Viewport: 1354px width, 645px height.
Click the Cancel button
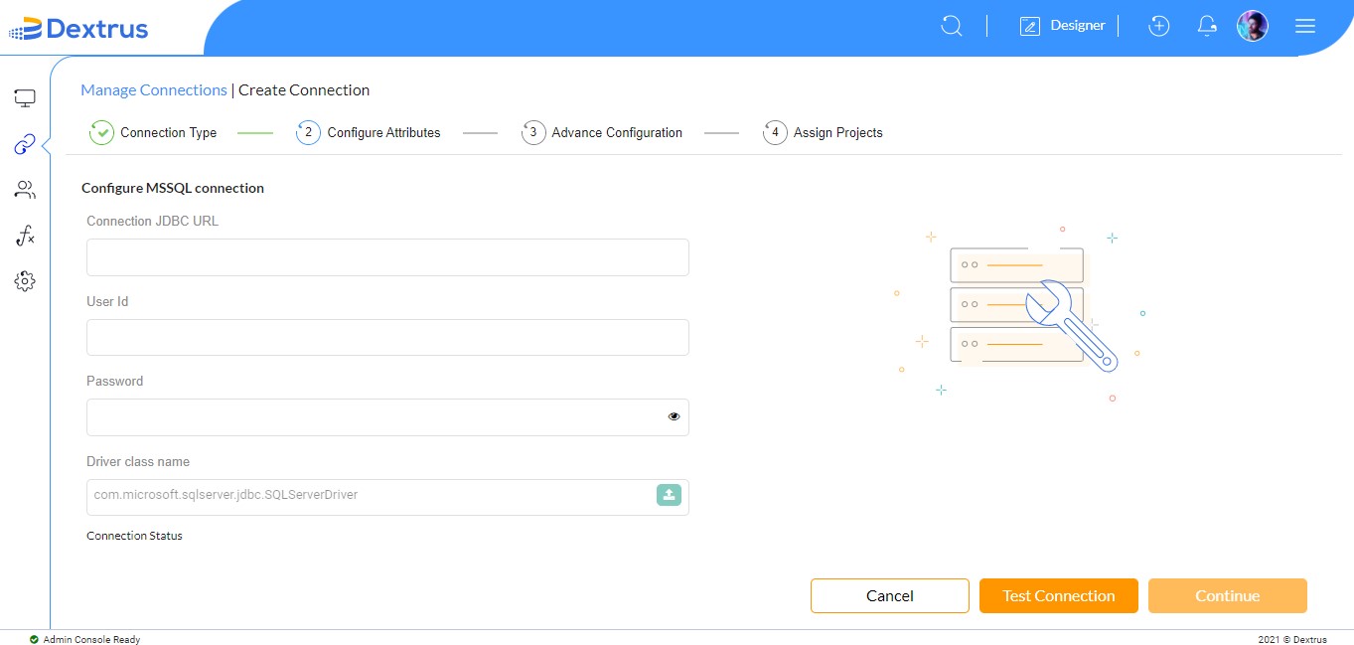click(889, 596)
